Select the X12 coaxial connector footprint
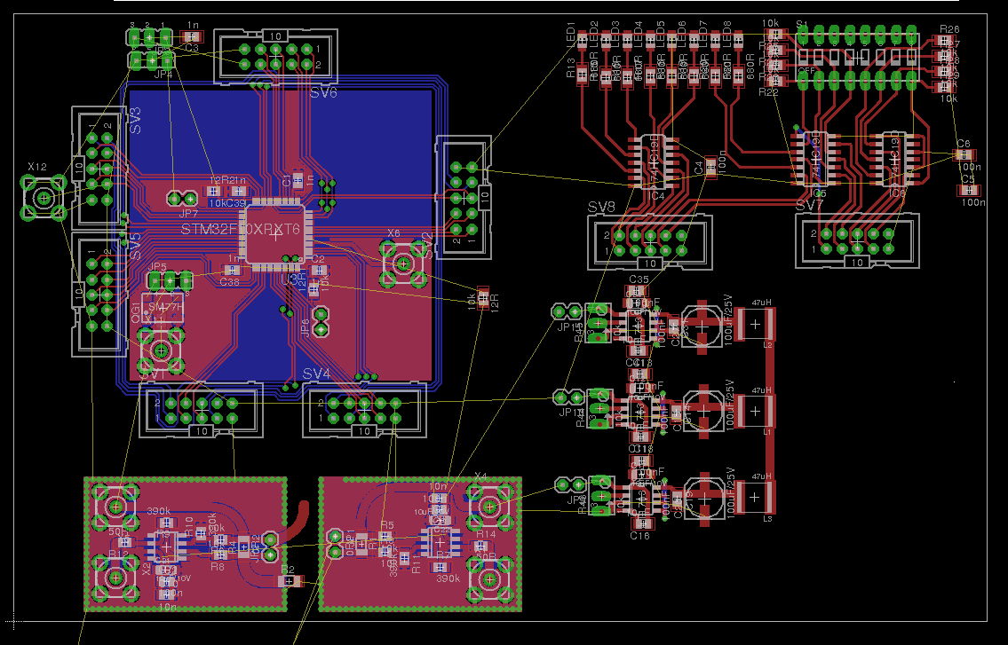1008x645 pixels. click(43, 198)
